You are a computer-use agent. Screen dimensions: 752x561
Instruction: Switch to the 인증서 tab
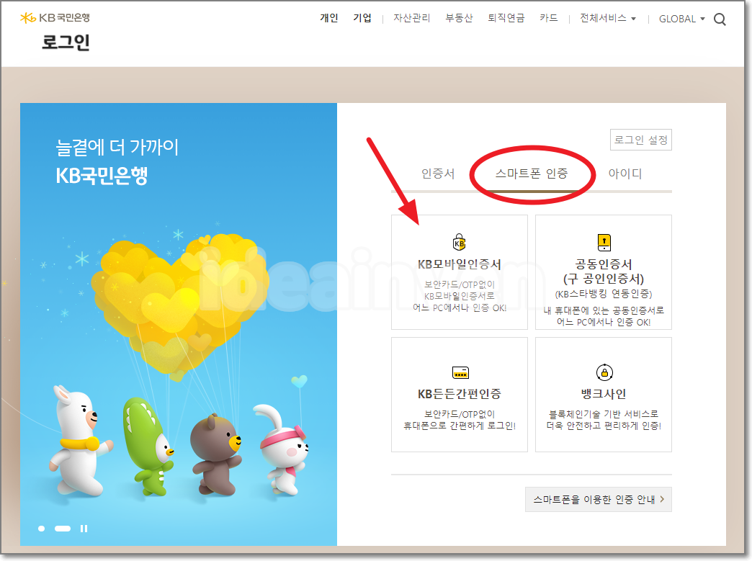(438, 174)
